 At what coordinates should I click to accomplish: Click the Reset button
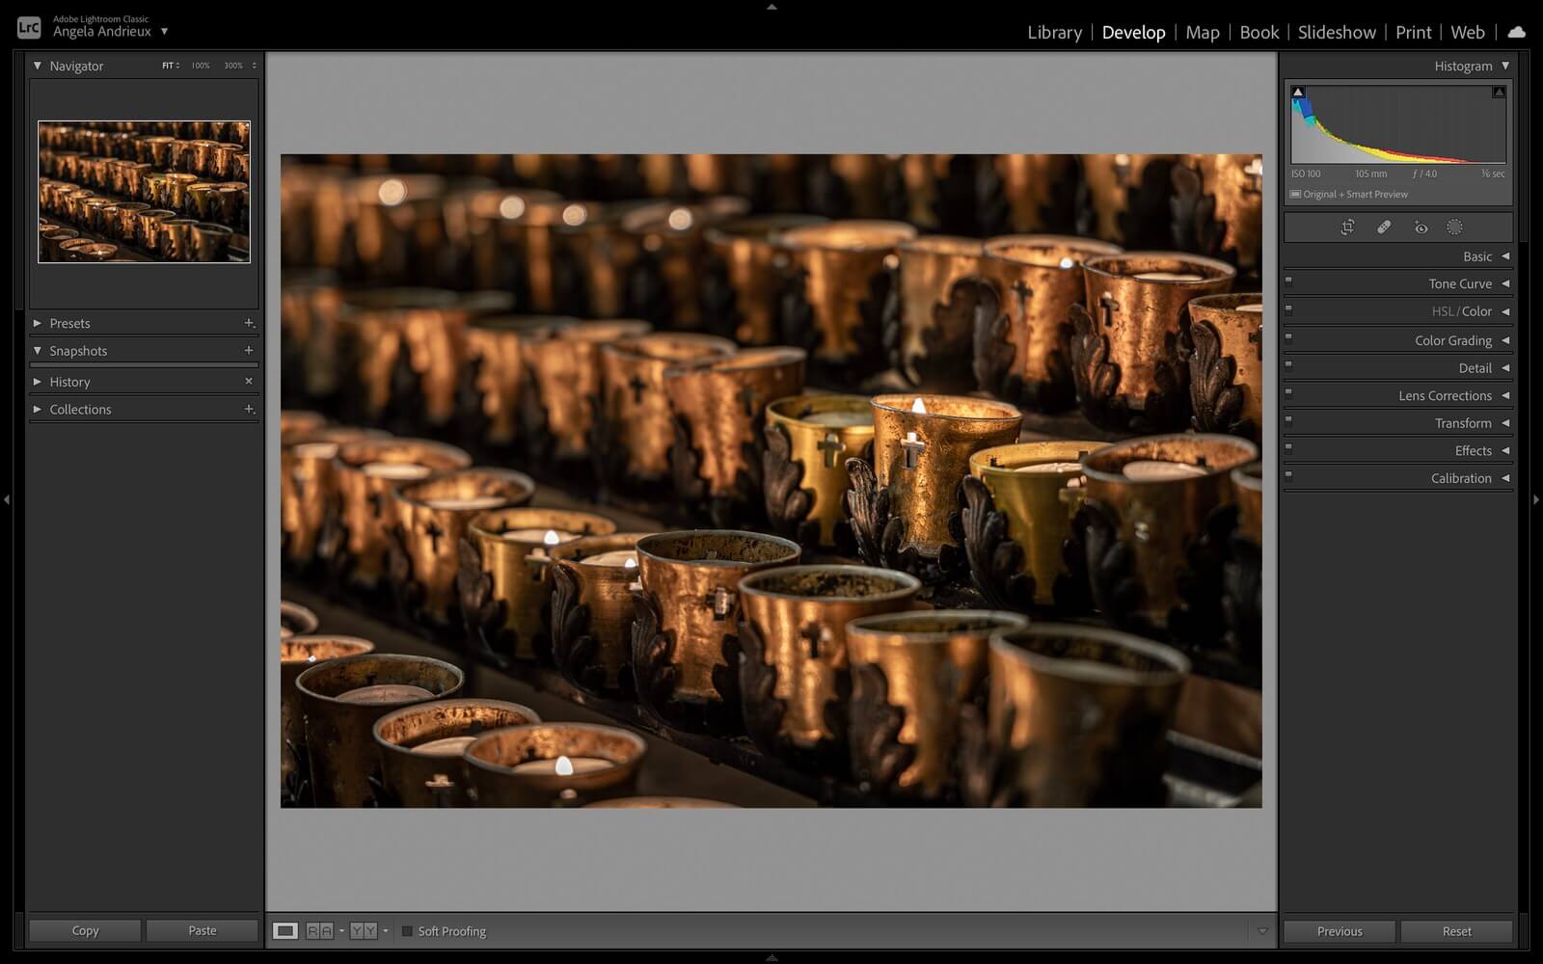1456,931
